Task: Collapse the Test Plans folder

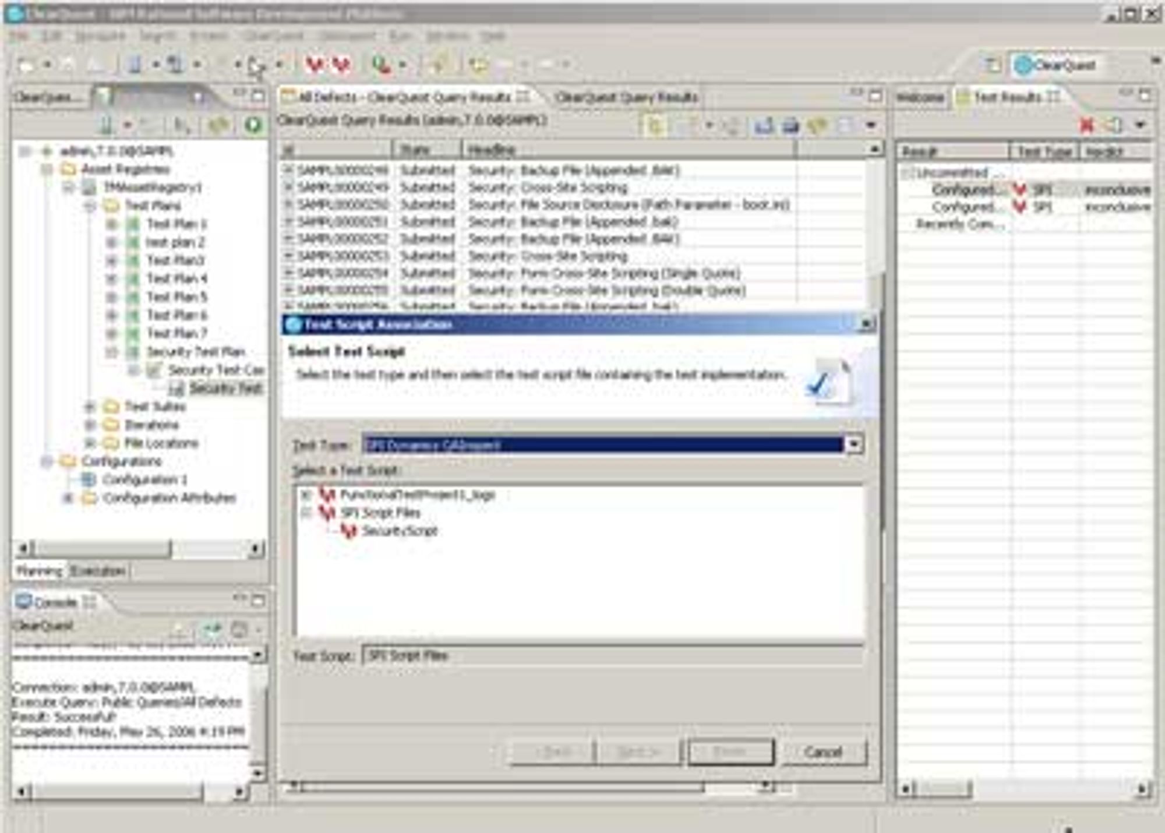Action: pos(90,206)
